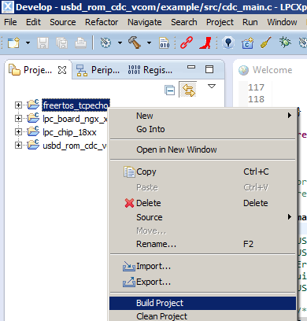This screenshot has height=321, width=307.
Task: Click the red boot icon
Action: 205,42
